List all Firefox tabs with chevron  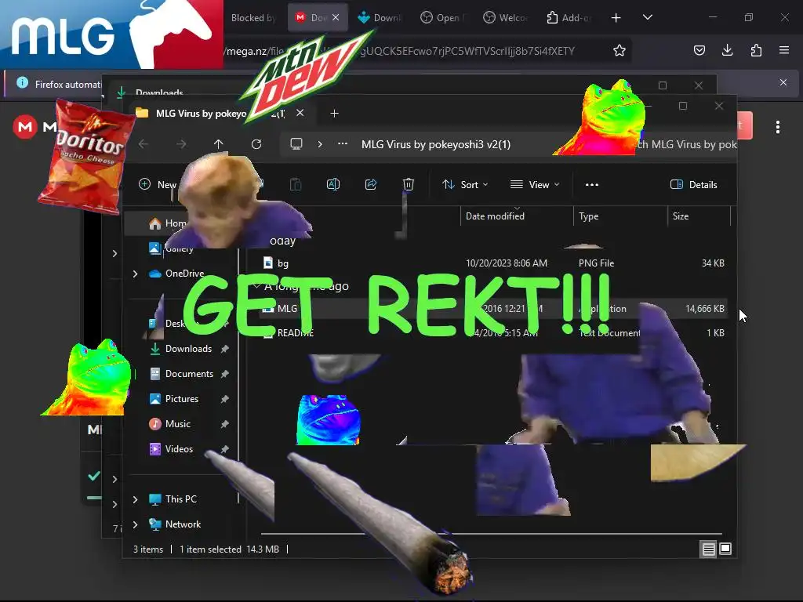pyautogui.click(x=647, y=17)
